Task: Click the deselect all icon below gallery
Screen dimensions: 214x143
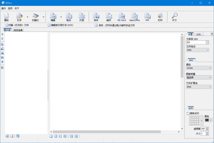Action: click(x=12, y=136)
